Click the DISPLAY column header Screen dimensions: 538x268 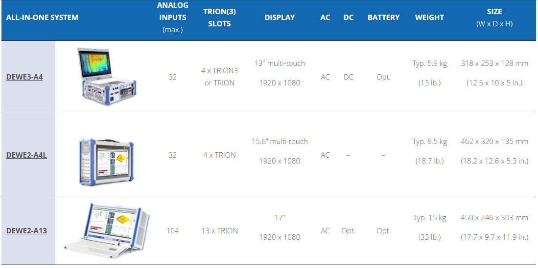coord(280,18)
